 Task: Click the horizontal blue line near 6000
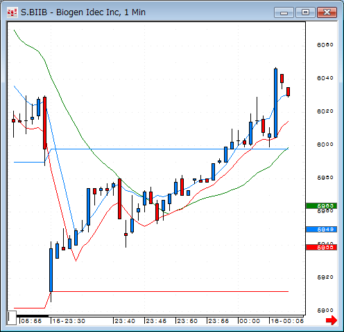coord(170,149)
